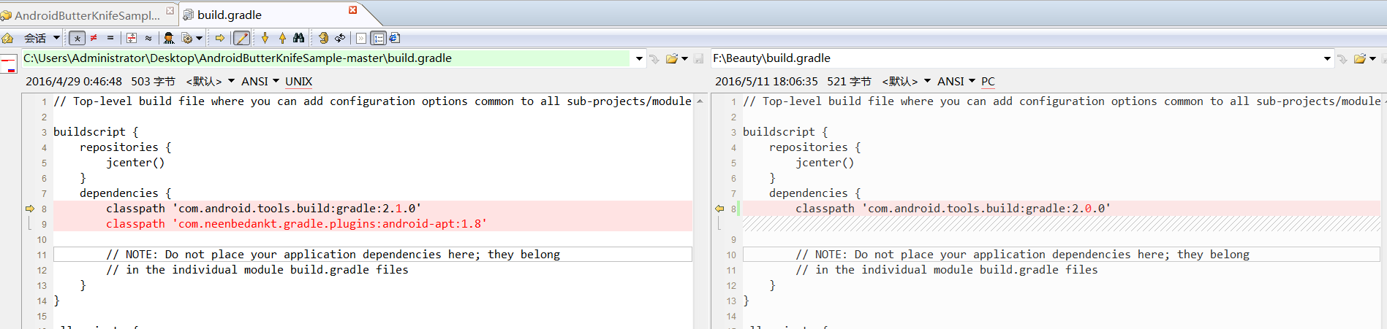
Task: Click the left pane back-navigation arrow icon
Action: pos(654,58)
